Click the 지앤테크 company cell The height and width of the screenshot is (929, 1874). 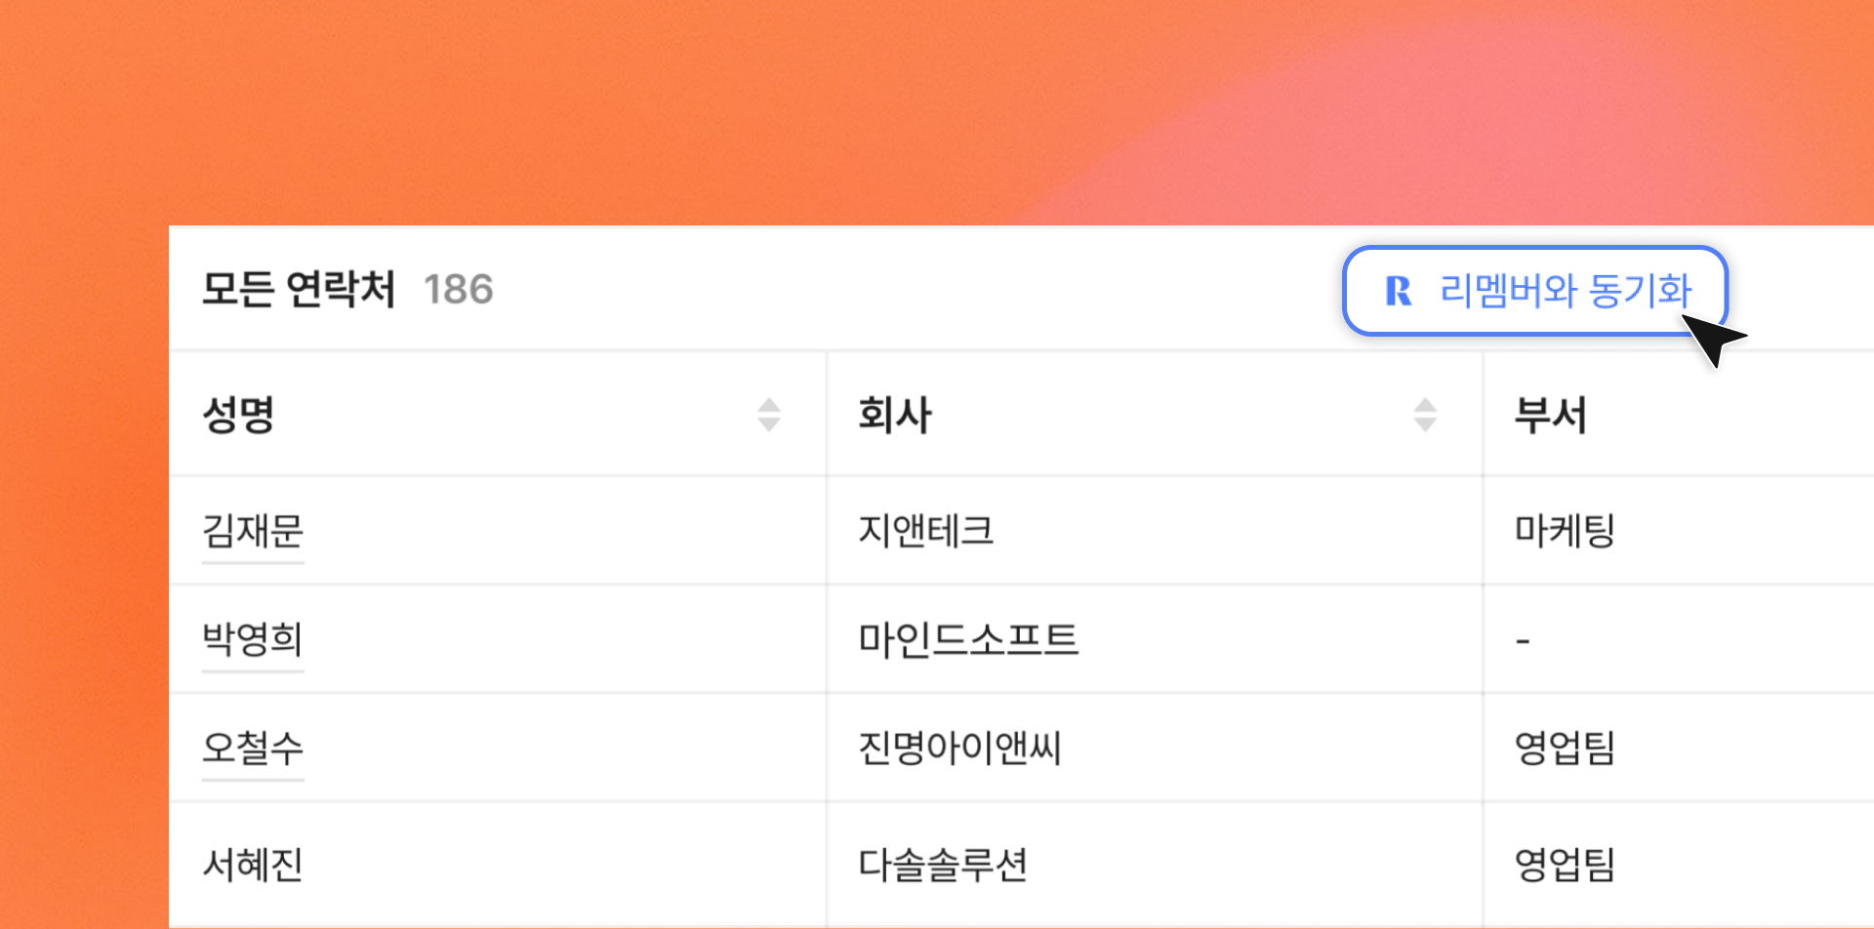point(925,532)
